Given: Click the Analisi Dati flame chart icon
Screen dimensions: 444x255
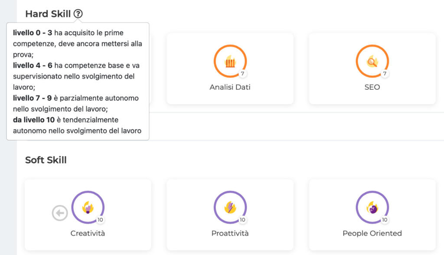Looking at the screenshot, I should point(230,61).
